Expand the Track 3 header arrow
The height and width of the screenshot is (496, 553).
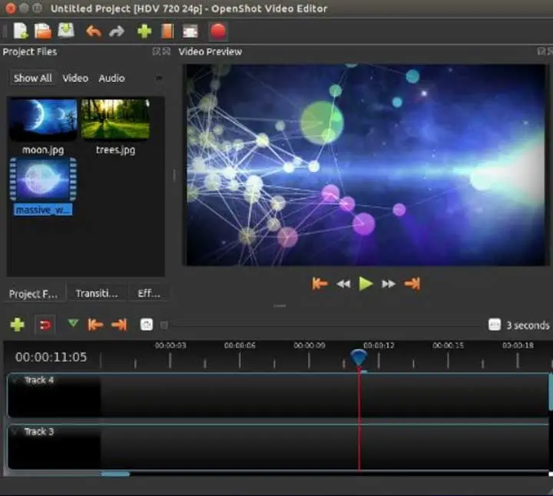click(15, 432)
